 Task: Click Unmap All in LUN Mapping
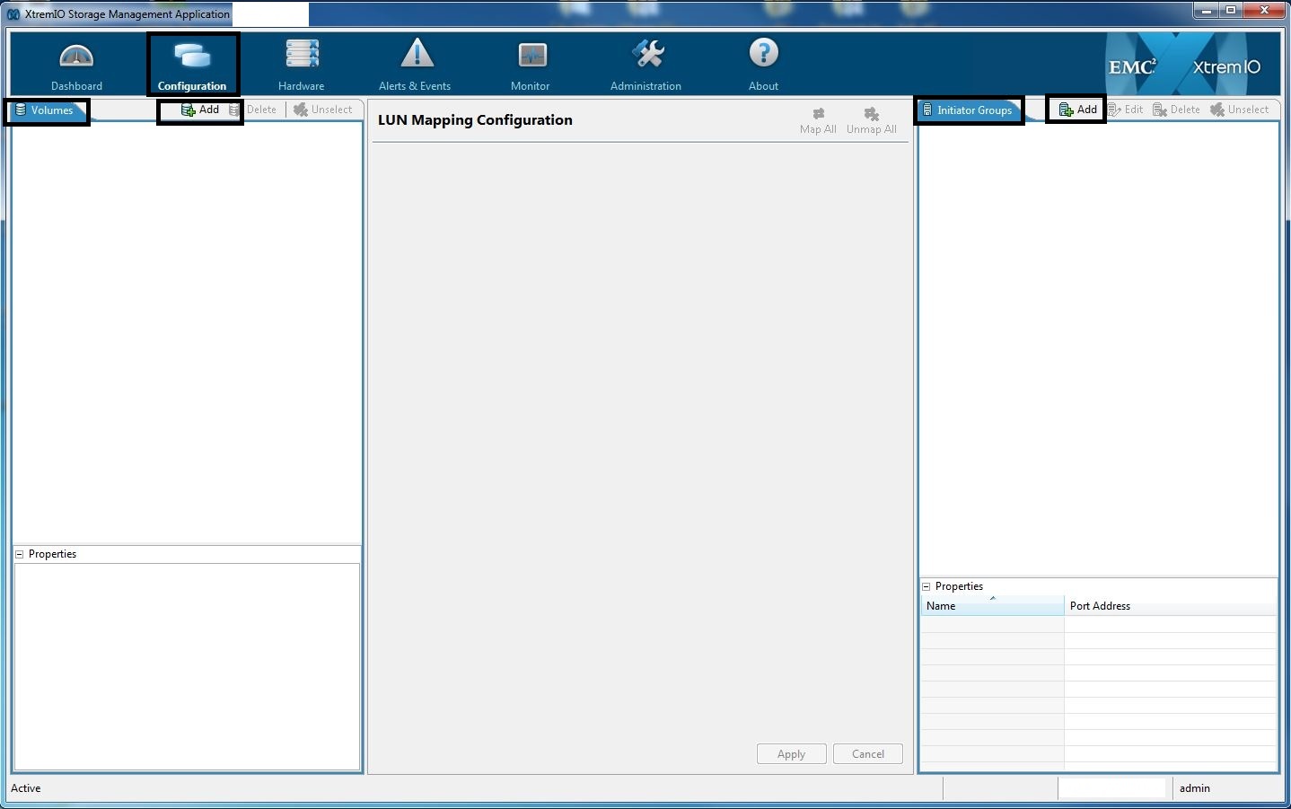coord(871,121)
